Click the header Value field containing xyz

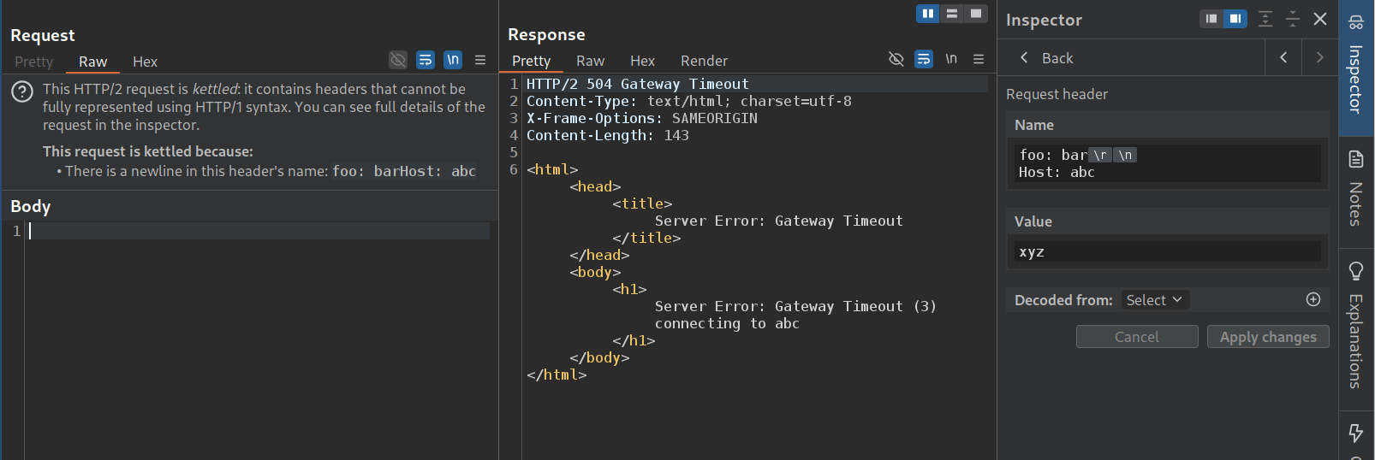pyautogui.click(x=1168, y=252)
